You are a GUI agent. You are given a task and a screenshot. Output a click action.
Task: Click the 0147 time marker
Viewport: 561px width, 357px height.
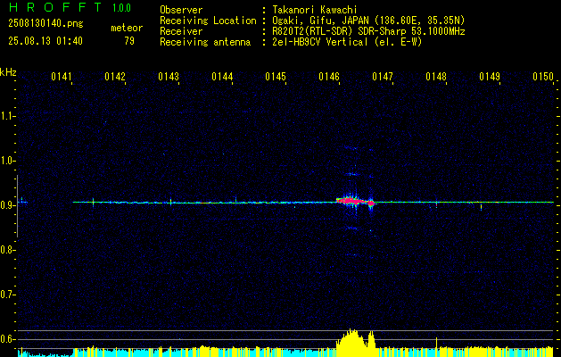click(x=383, y=77)
